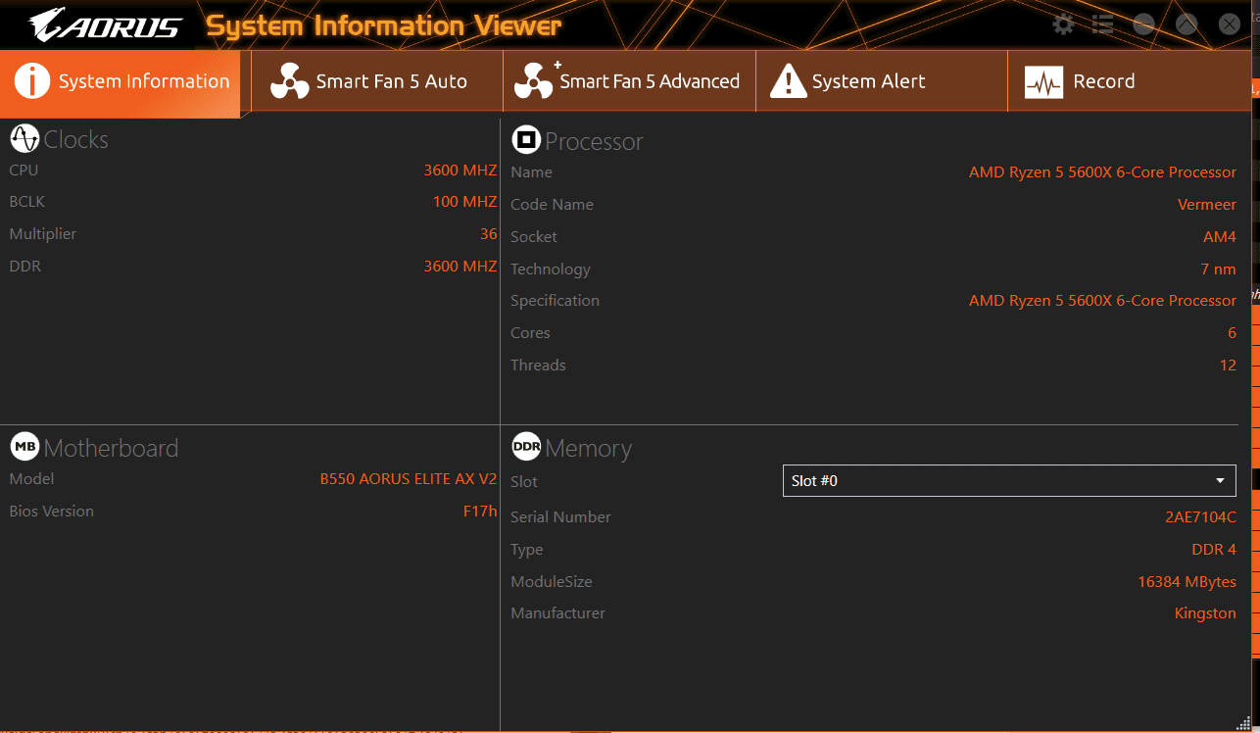Viewport: 1260px width, 733px height.
Task: Click the Memory section heading
Action: tap(588, 448)
